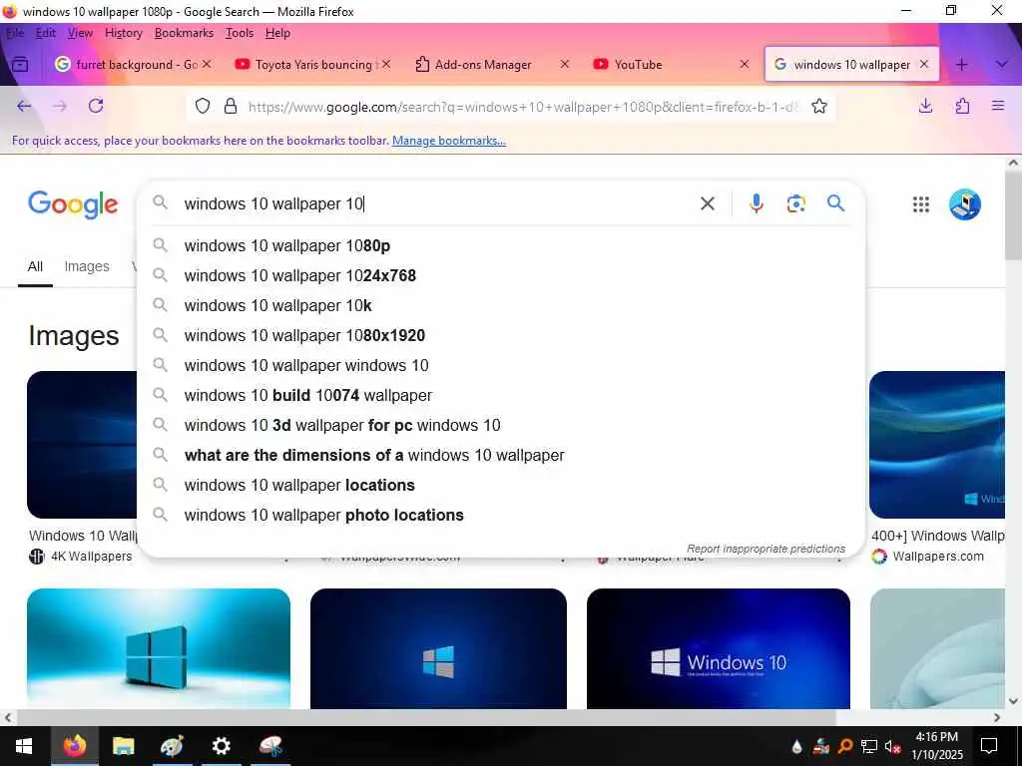Choose suggestion what are the dimensions
Screen dimensions: 1022x766
(x=501, y=455)
